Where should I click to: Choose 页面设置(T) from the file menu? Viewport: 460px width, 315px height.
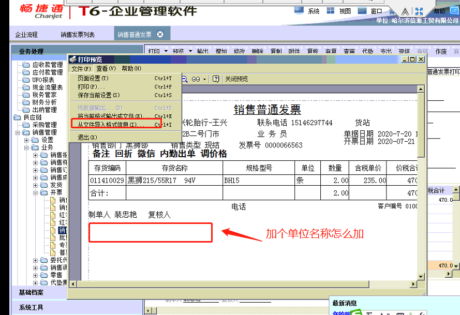tap(125, 78)
